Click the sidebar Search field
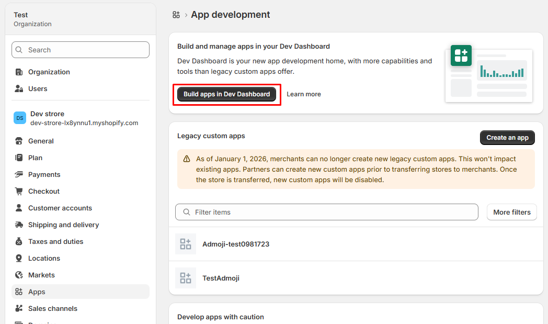548x324 pixels. coord(81,50)
